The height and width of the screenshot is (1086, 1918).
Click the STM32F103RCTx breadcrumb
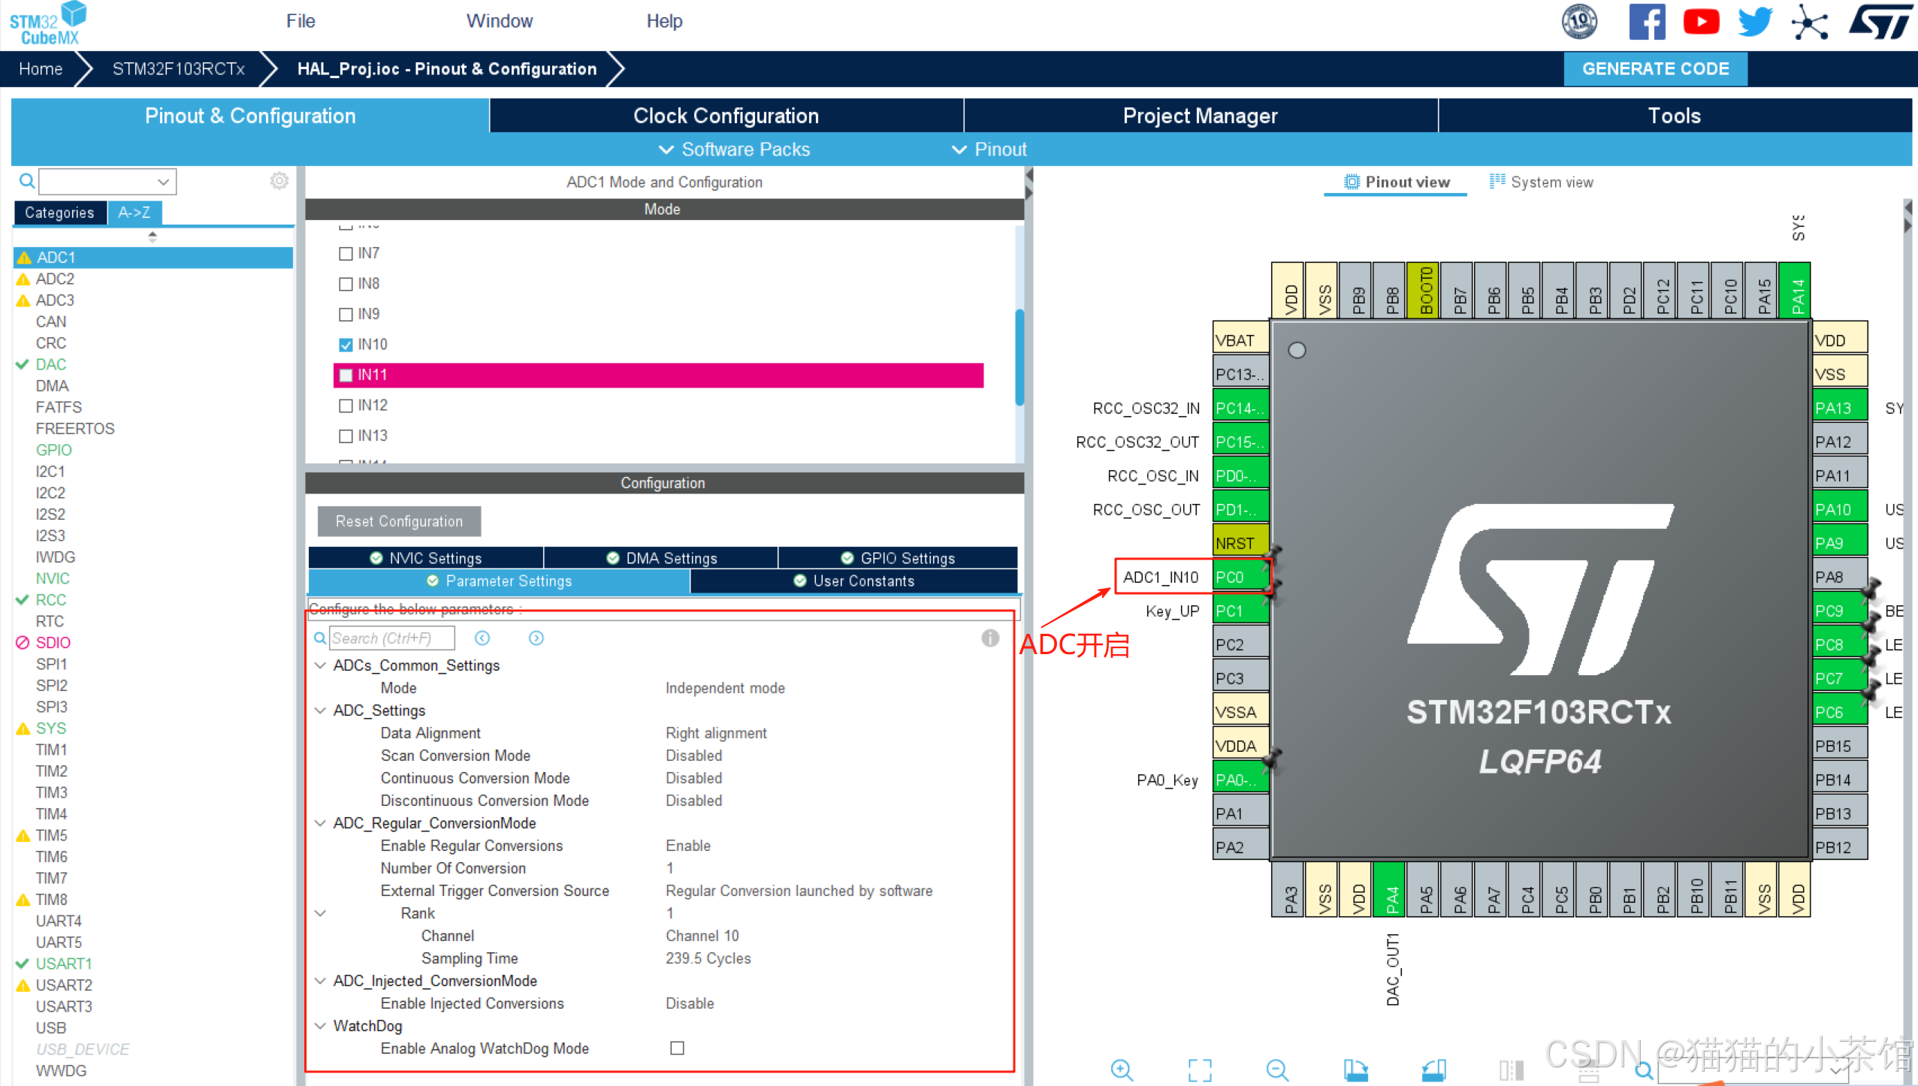point(179,69)
